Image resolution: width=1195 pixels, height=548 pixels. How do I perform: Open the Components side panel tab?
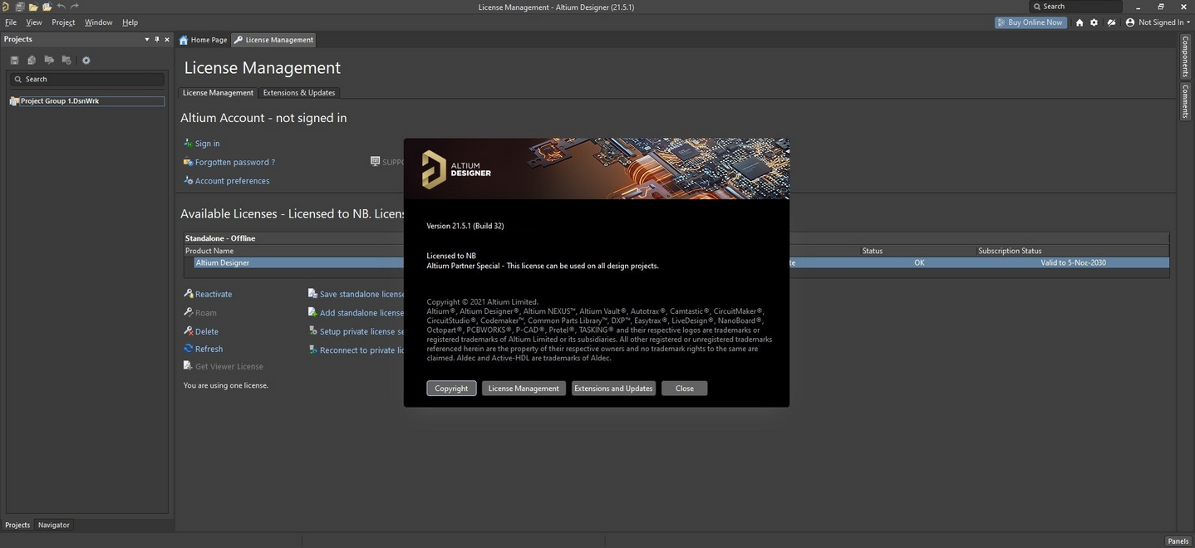pos(1186,56)
